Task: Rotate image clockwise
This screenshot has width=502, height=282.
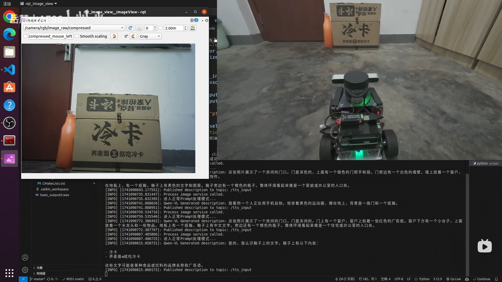Action: [x=133, y=36]
